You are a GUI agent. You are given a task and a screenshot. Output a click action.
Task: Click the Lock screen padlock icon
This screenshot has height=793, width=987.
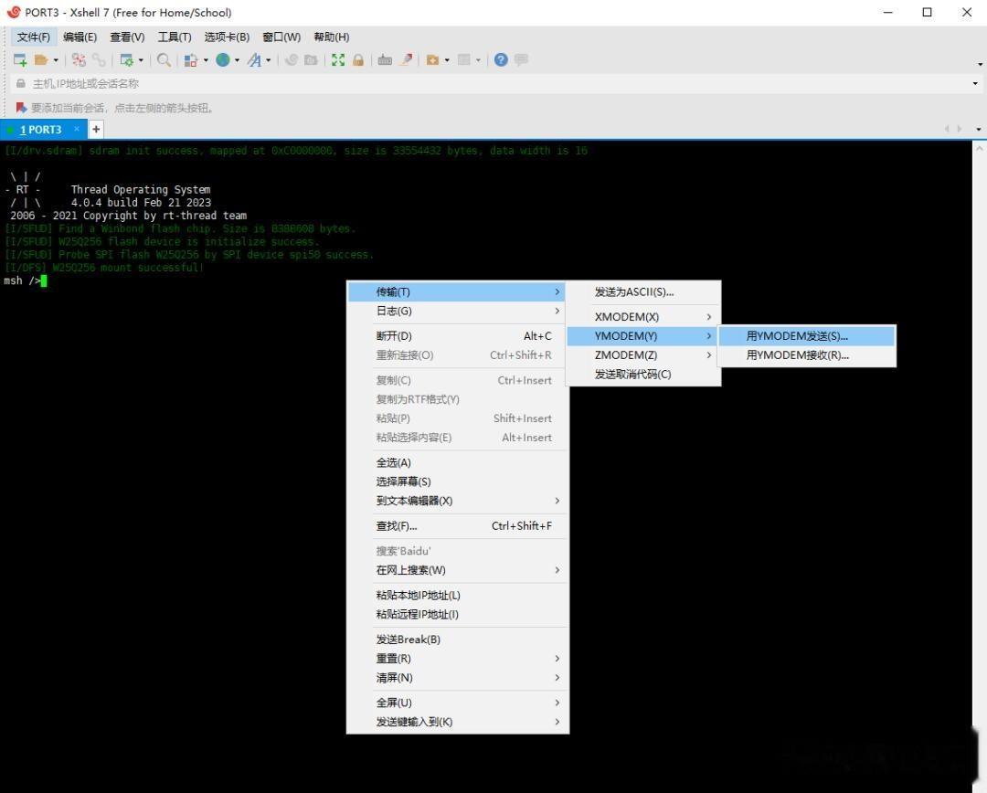[x=358, y=59]
